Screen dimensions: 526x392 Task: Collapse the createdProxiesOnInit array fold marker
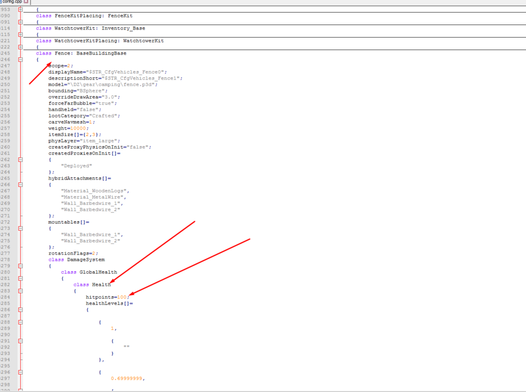21,160
